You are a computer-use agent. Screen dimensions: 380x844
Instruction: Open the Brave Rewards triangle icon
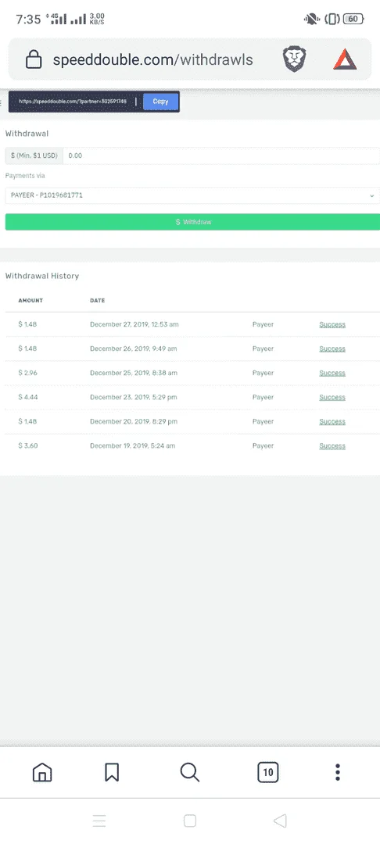pos(345,59)
